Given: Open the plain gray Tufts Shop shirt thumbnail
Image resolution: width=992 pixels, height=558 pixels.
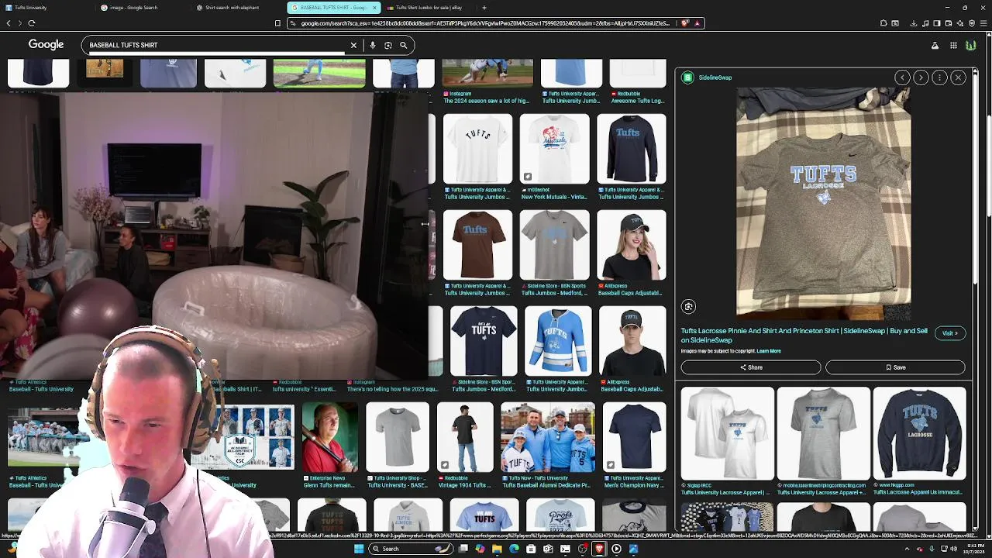Looking at the screenshot, I should pos(398,437).
